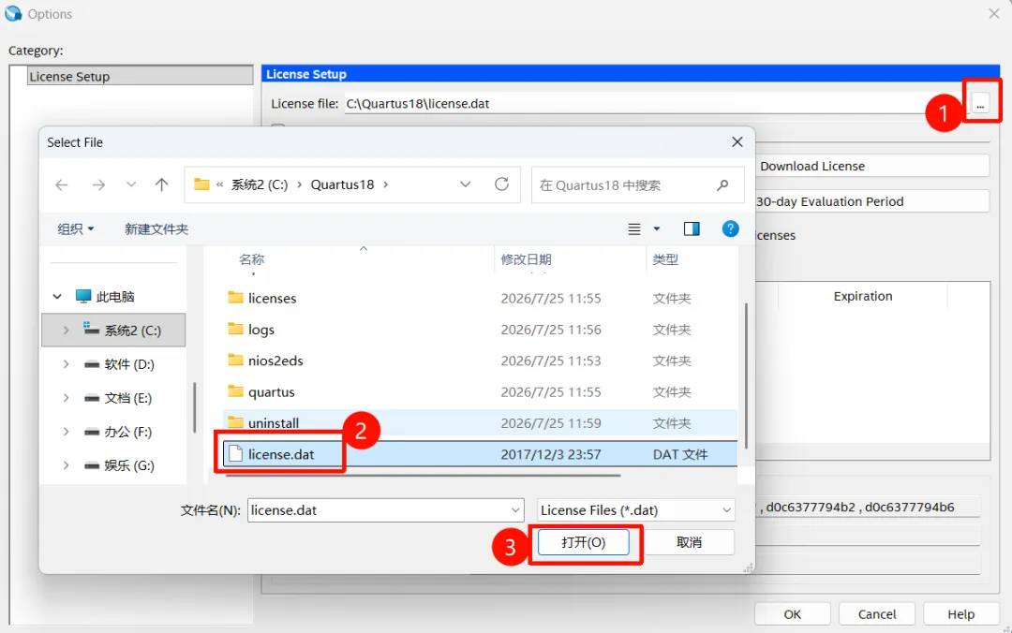Open the view options dropdown arrow
Screen dimensions: 1012x633
[x=656, y=229]
